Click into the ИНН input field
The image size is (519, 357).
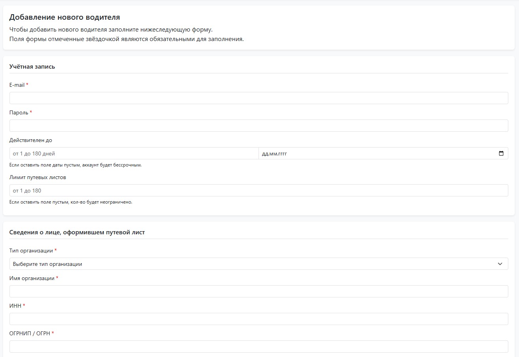(259, 319)
